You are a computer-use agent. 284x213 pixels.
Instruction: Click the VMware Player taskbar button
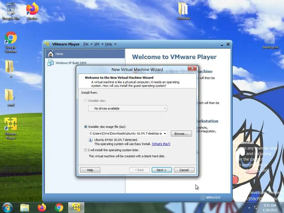(x=76, y=207)
